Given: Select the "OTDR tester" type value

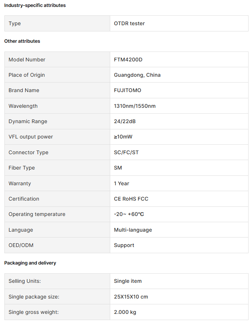Looking at the screenshot, I should click(x=129, y=23).
